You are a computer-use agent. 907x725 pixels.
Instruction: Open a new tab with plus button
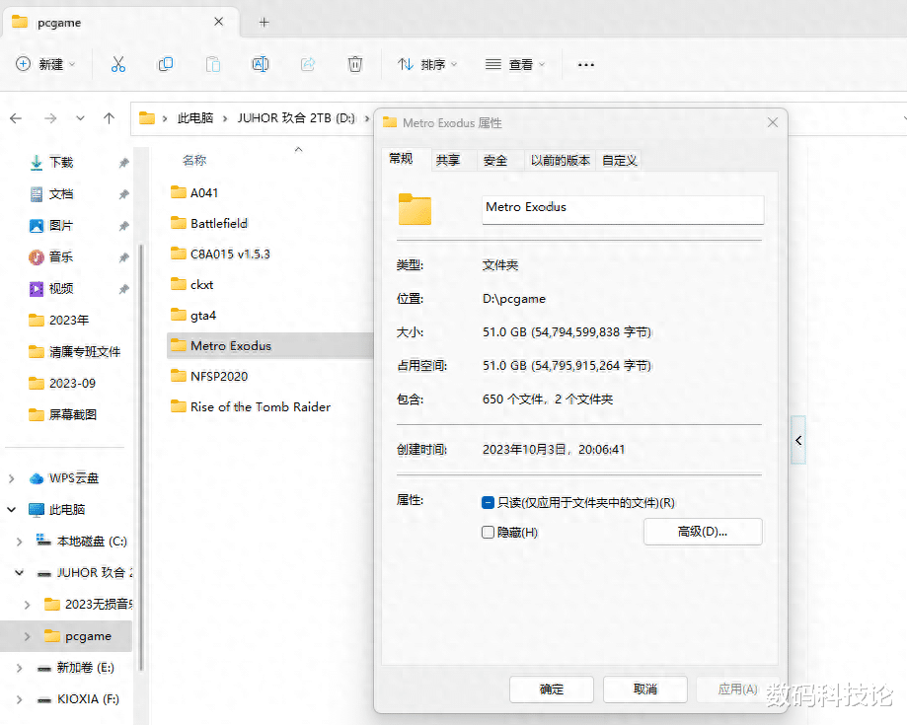(x=264, y=22)
